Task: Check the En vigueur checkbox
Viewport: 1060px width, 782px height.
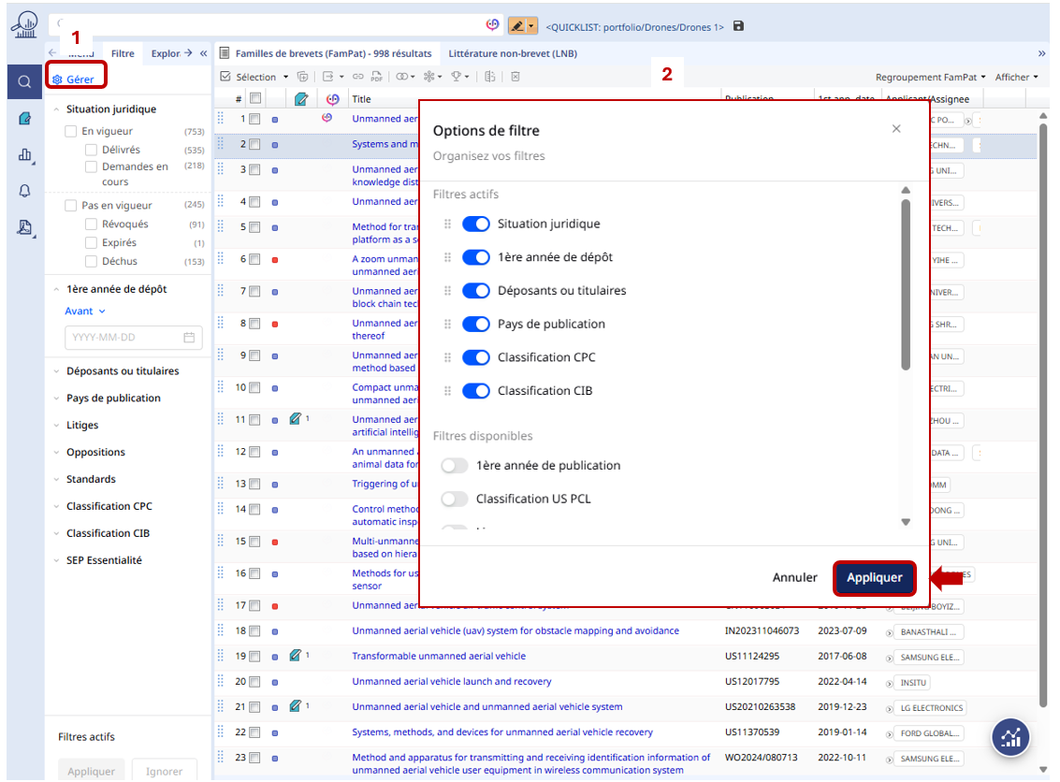Action: point(70,132)
